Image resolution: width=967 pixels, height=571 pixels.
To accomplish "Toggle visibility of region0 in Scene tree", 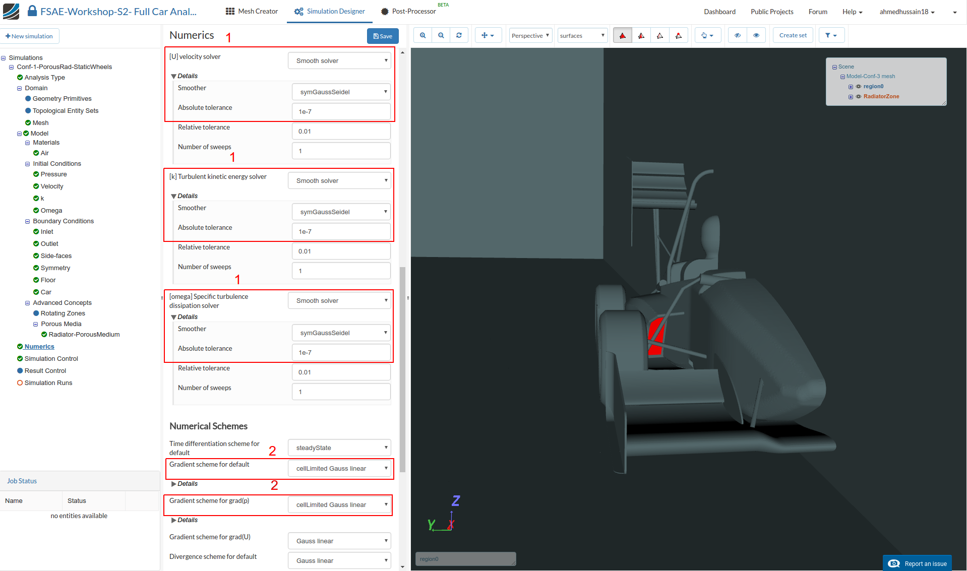I will (859, 87).
